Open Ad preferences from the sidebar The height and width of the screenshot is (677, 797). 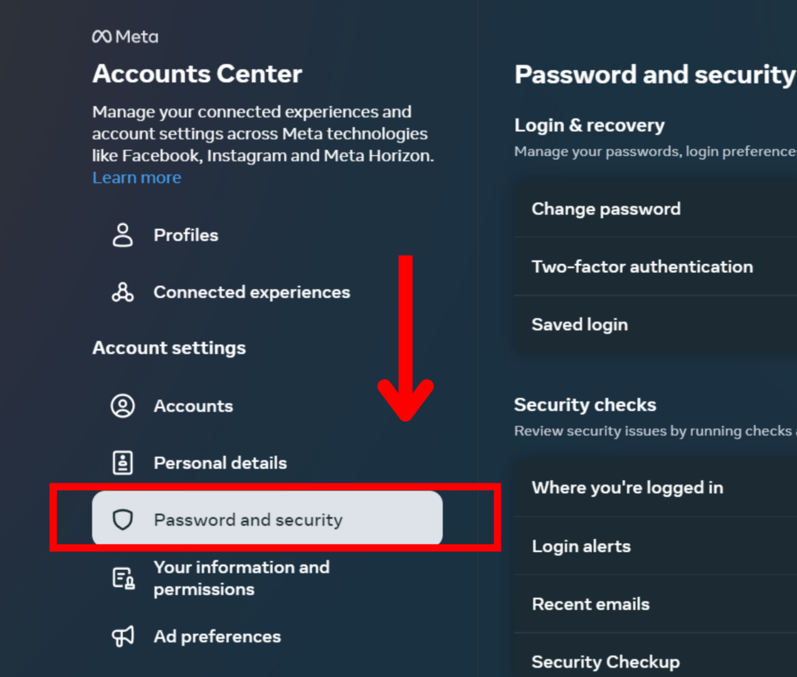[217, 636]
